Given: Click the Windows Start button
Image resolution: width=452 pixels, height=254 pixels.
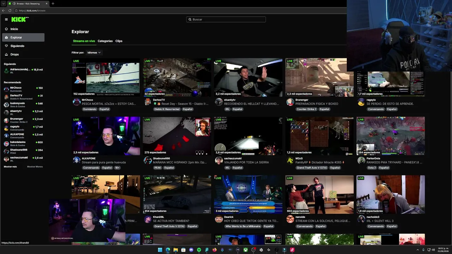Looking at the screenshot, I should 160,250.
